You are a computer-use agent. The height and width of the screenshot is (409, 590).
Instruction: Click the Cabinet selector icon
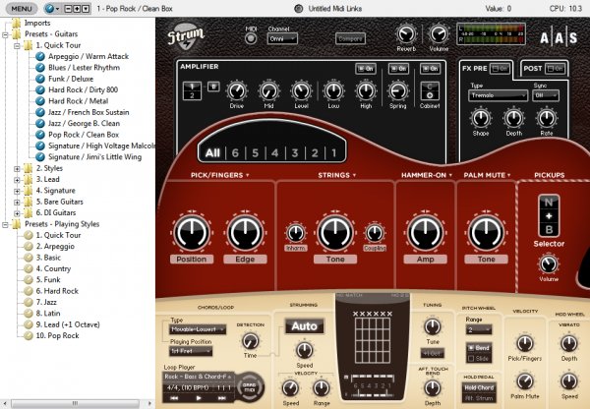pyautogui.click(x=430, y=90)
